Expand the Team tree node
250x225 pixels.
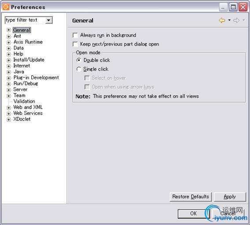tap(9, 96)
